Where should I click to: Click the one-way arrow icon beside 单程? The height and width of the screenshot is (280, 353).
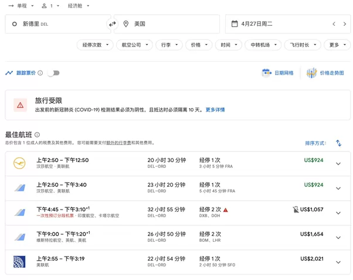coord(11,6)
